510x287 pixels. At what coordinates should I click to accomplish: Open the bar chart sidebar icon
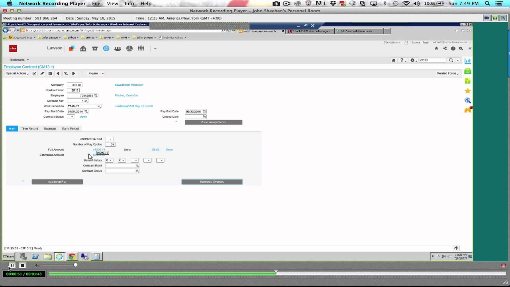tap(468, 61)
